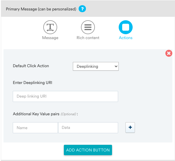Image resolution: width=175 pixels, height=161 pixels.
Task: Open the Default Click Action dropdown
Action: [x=96, y=66]
